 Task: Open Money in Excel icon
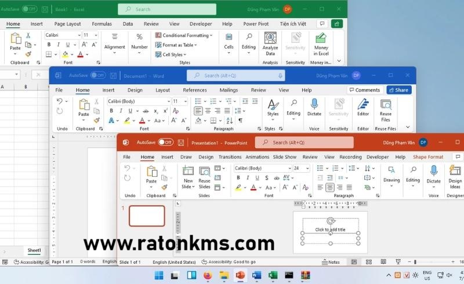[321, 38]
